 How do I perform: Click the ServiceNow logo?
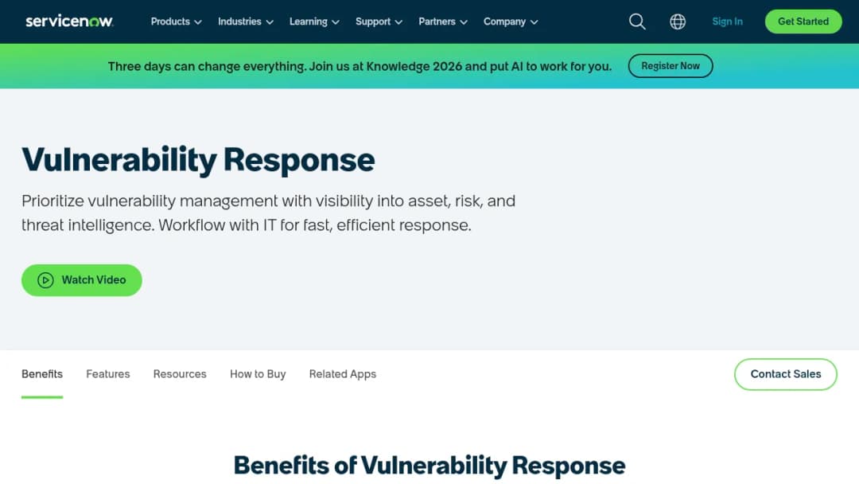[69, 21]
